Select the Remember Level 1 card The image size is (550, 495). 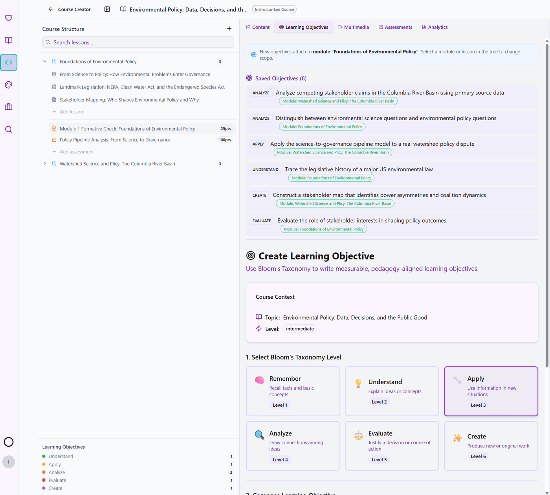tap(293, 391)
